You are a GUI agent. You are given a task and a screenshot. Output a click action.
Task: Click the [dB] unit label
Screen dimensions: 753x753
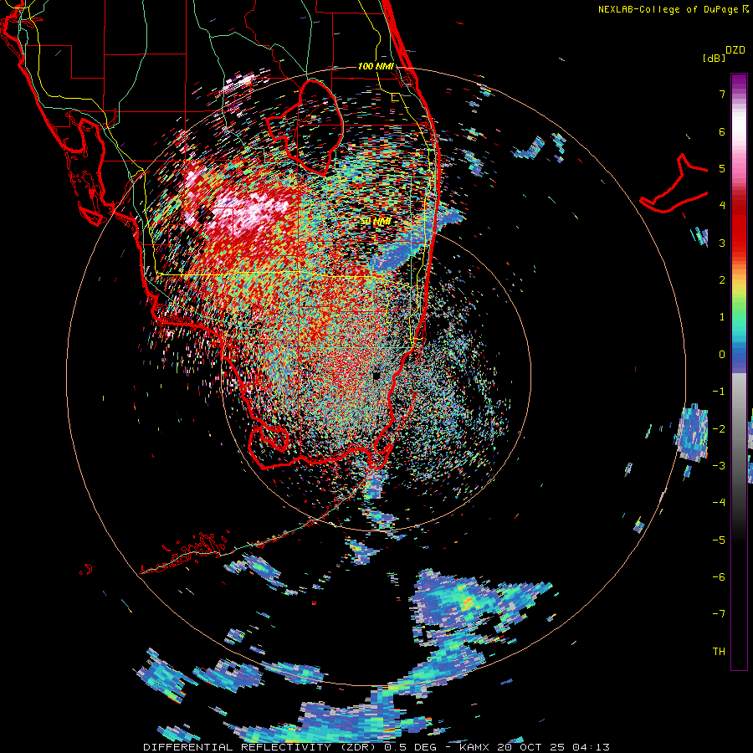pos(714,58)
